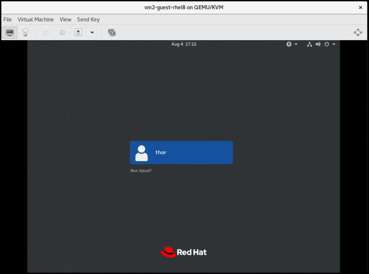
Task: Open the Virtual Machine menu
Action: click(36, 19)
